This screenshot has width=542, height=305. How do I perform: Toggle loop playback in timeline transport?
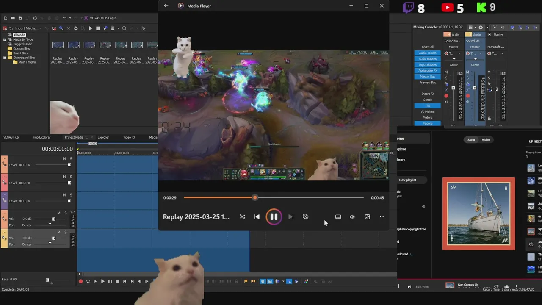pos(88,281)
